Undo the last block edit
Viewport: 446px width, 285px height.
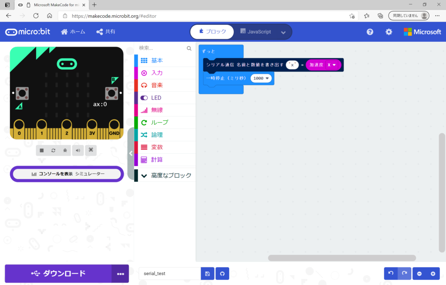[391, 274]
